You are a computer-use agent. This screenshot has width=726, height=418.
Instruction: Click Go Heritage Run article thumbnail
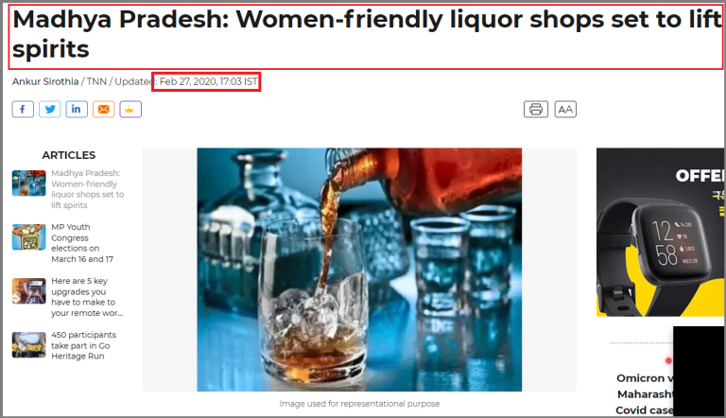click(28, 345)
